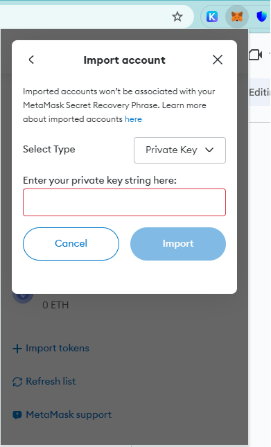Open the blue K extension icon
This screenshot has height=447, width=271.
coord(211,17)
